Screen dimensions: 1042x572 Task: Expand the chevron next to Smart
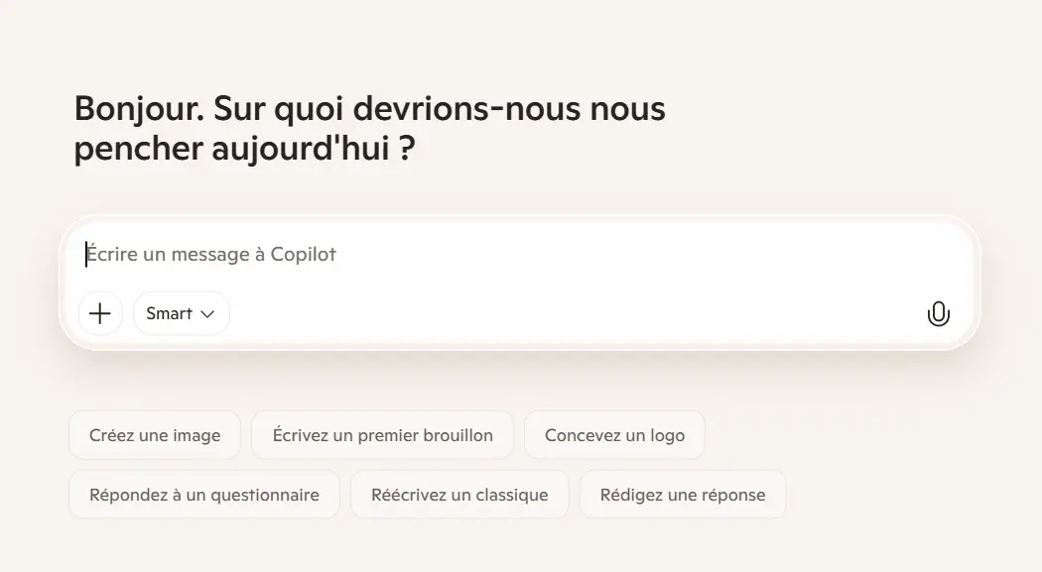(x=207, y=313)
